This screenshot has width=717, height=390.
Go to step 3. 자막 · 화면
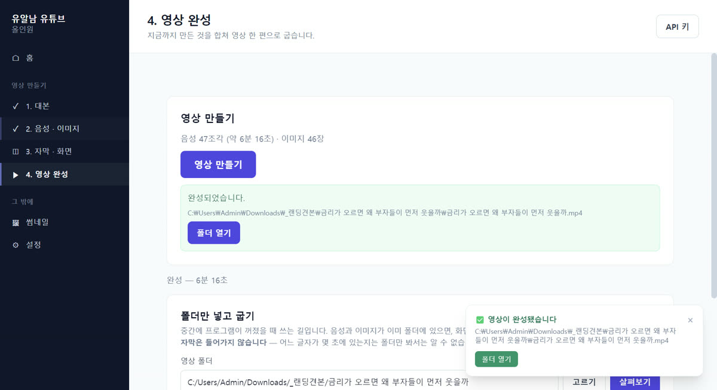tap(65, 151)
